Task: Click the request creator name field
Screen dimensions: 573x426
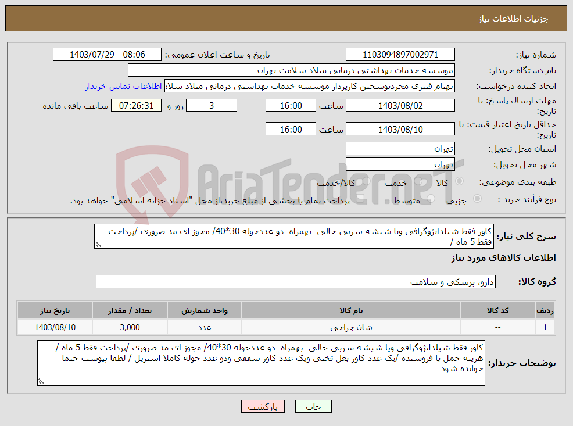Action: coord(310,86)
